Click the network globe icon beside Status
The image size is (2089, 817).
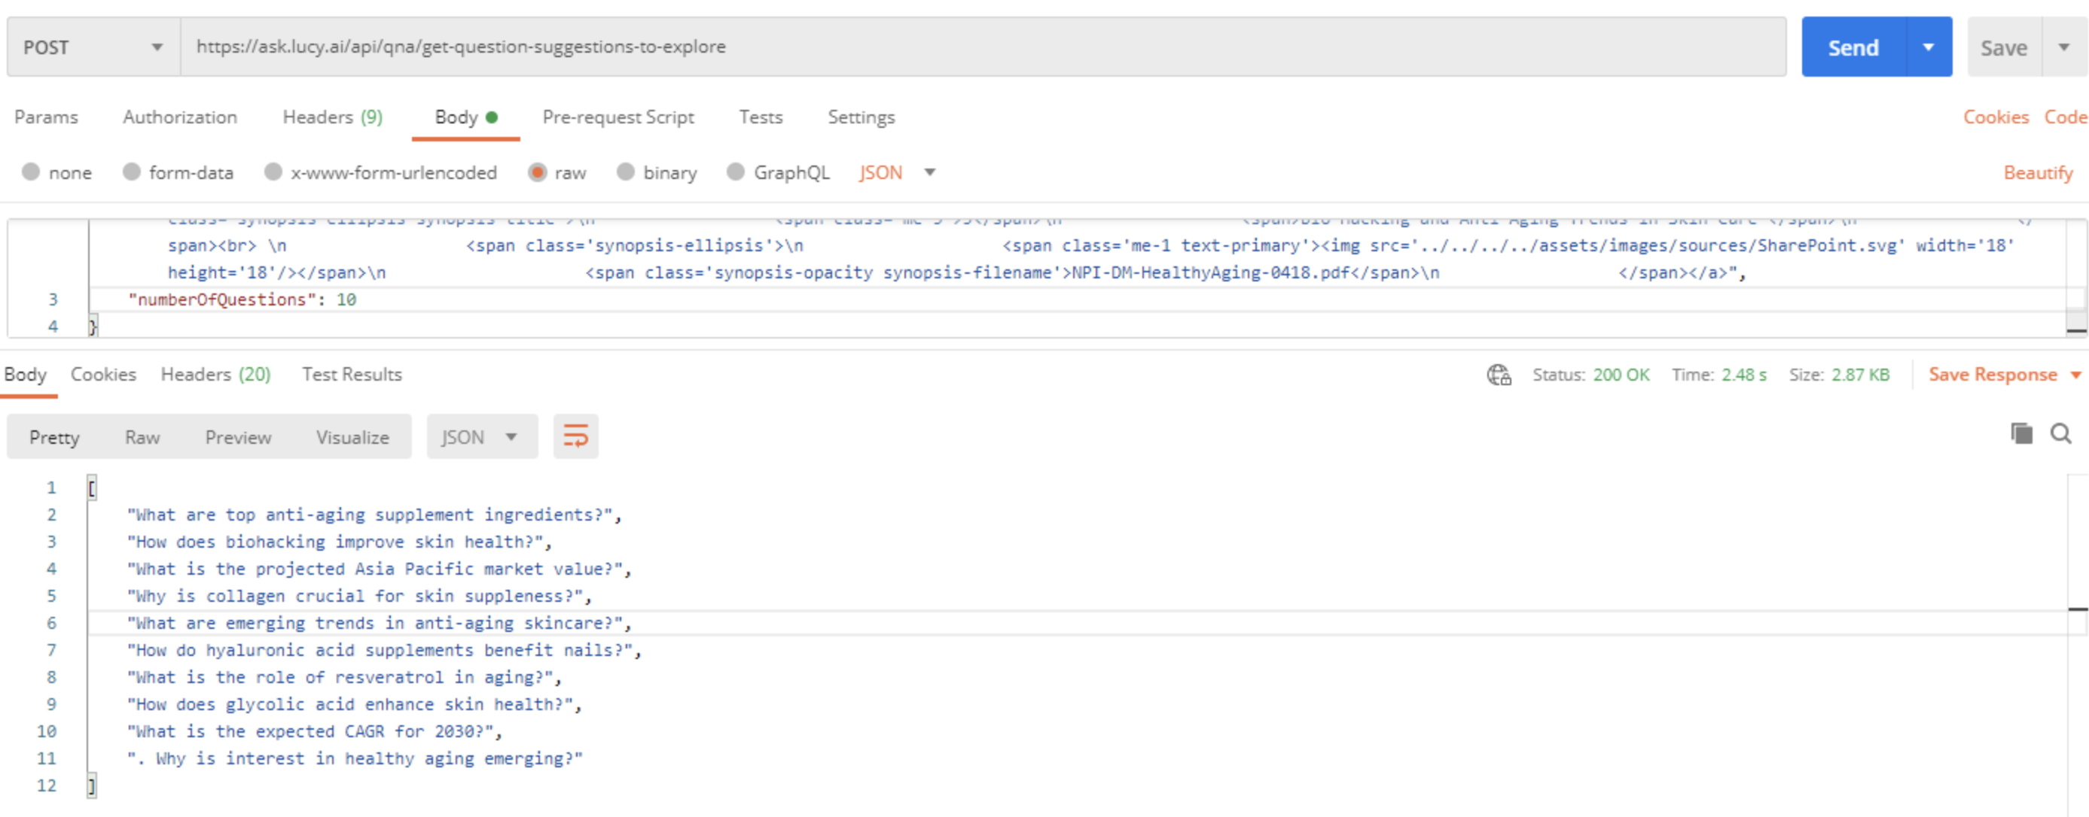(x=1498, y=375)
